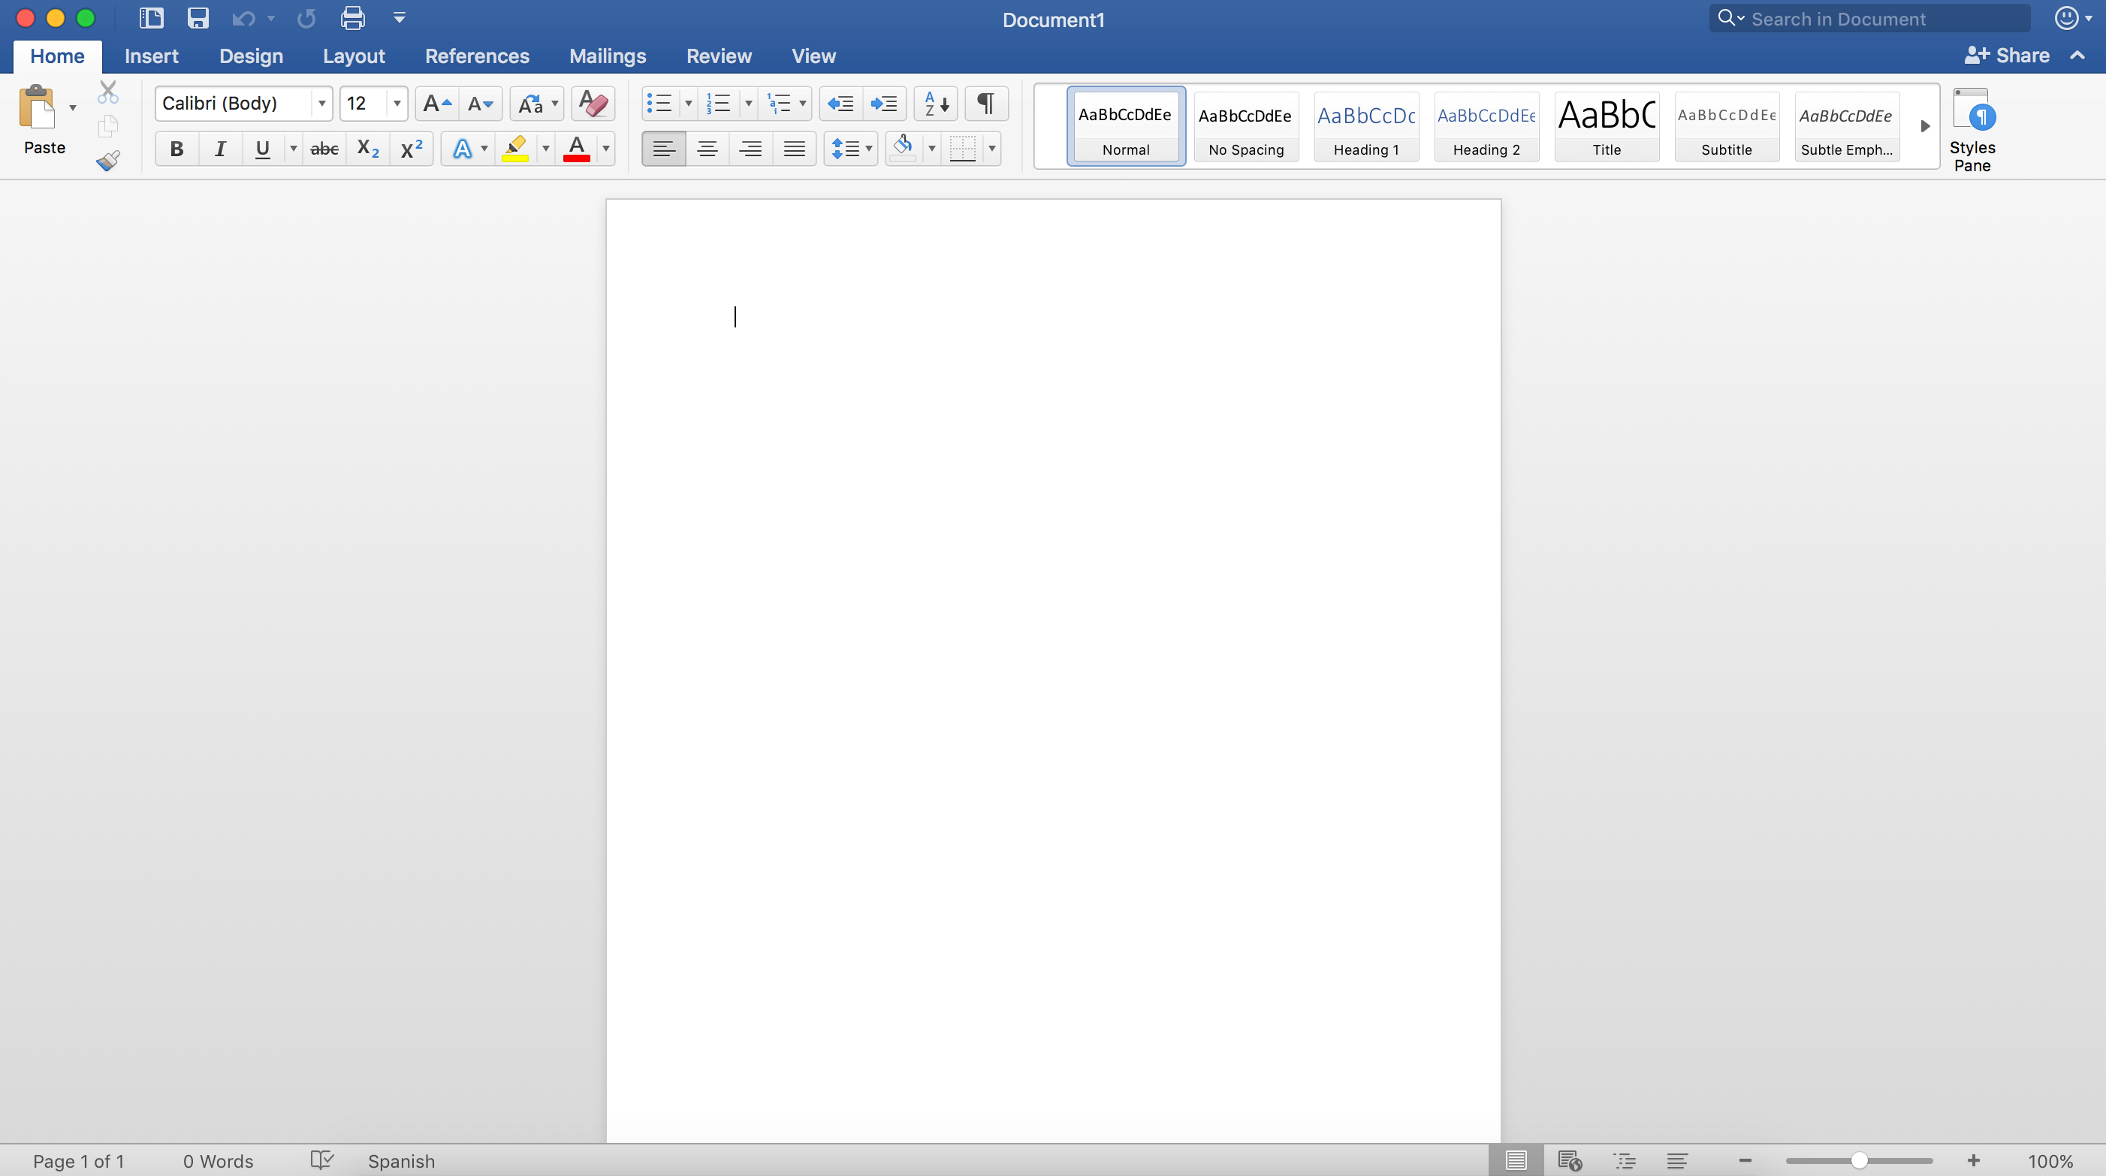2106x1176 pixels.
Task: Expand the highlight color dropdown arrow
Action: click(545, 148)
